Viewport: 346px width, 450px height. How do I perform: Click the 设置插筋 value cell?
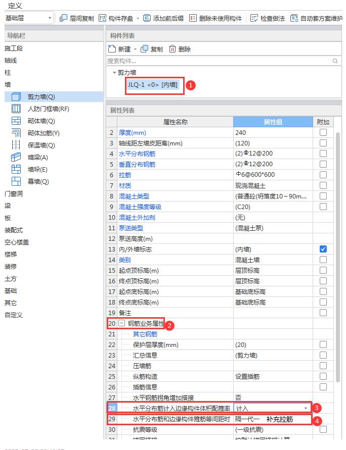[273, 376]
